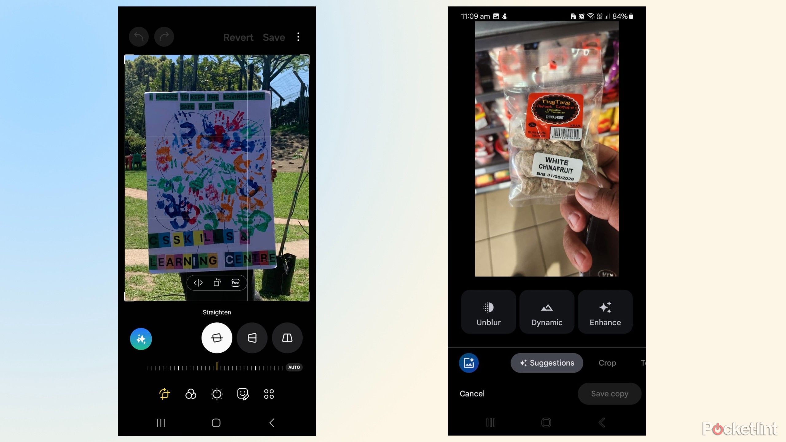This screenshot has height=442, width=786.
Task: Tap the Unblur enhancement icon
Action: 488,312
